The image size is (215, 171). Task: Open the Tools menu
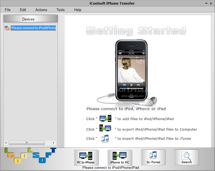click(x=60, y=10)
